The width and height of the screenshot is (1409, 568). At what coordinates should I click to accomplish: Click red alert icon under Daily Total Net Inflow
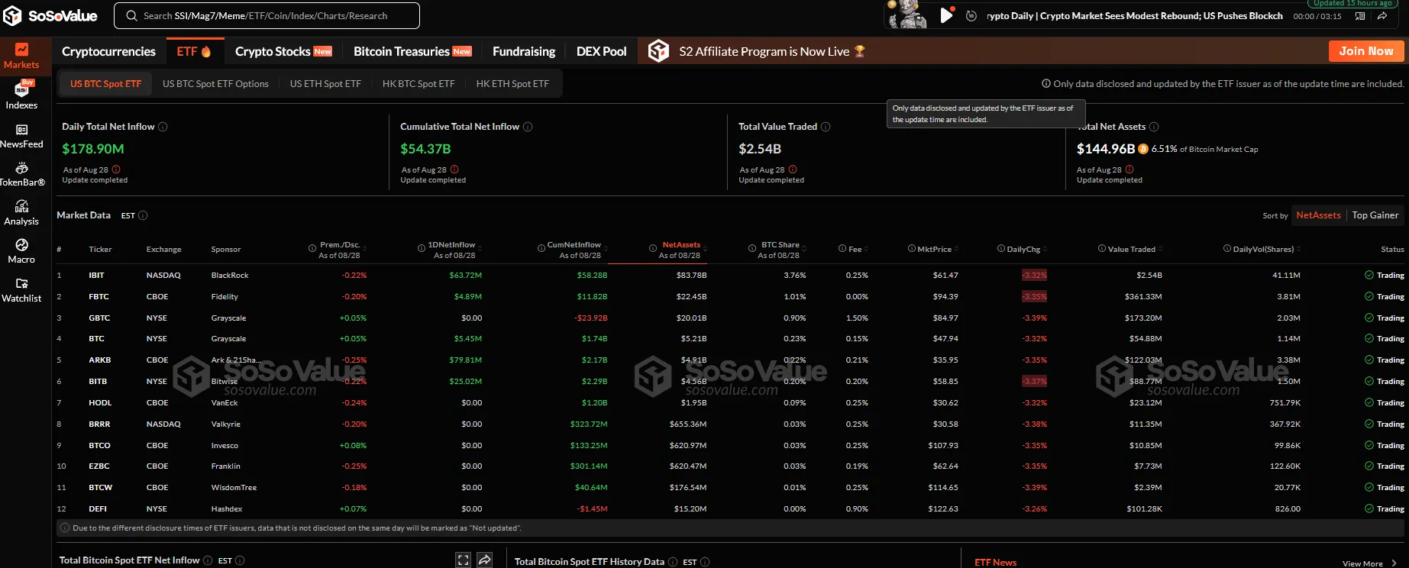click(x=116, y=169)
